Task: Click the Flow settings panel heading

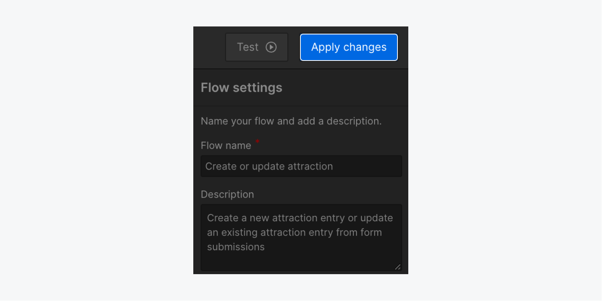Action: point(241,88)
